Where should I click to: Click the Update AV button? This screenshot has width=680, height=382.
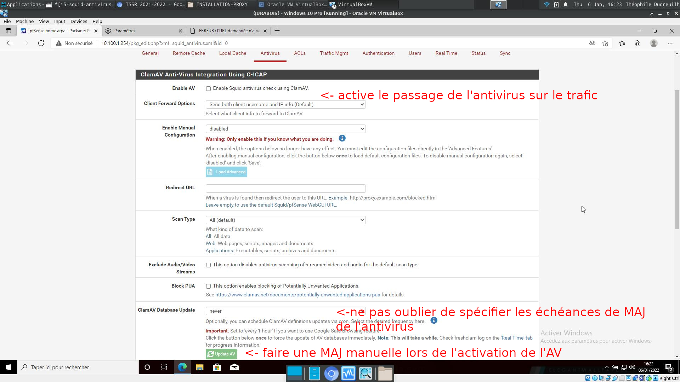pyautogui.click(x=221, y=354)
